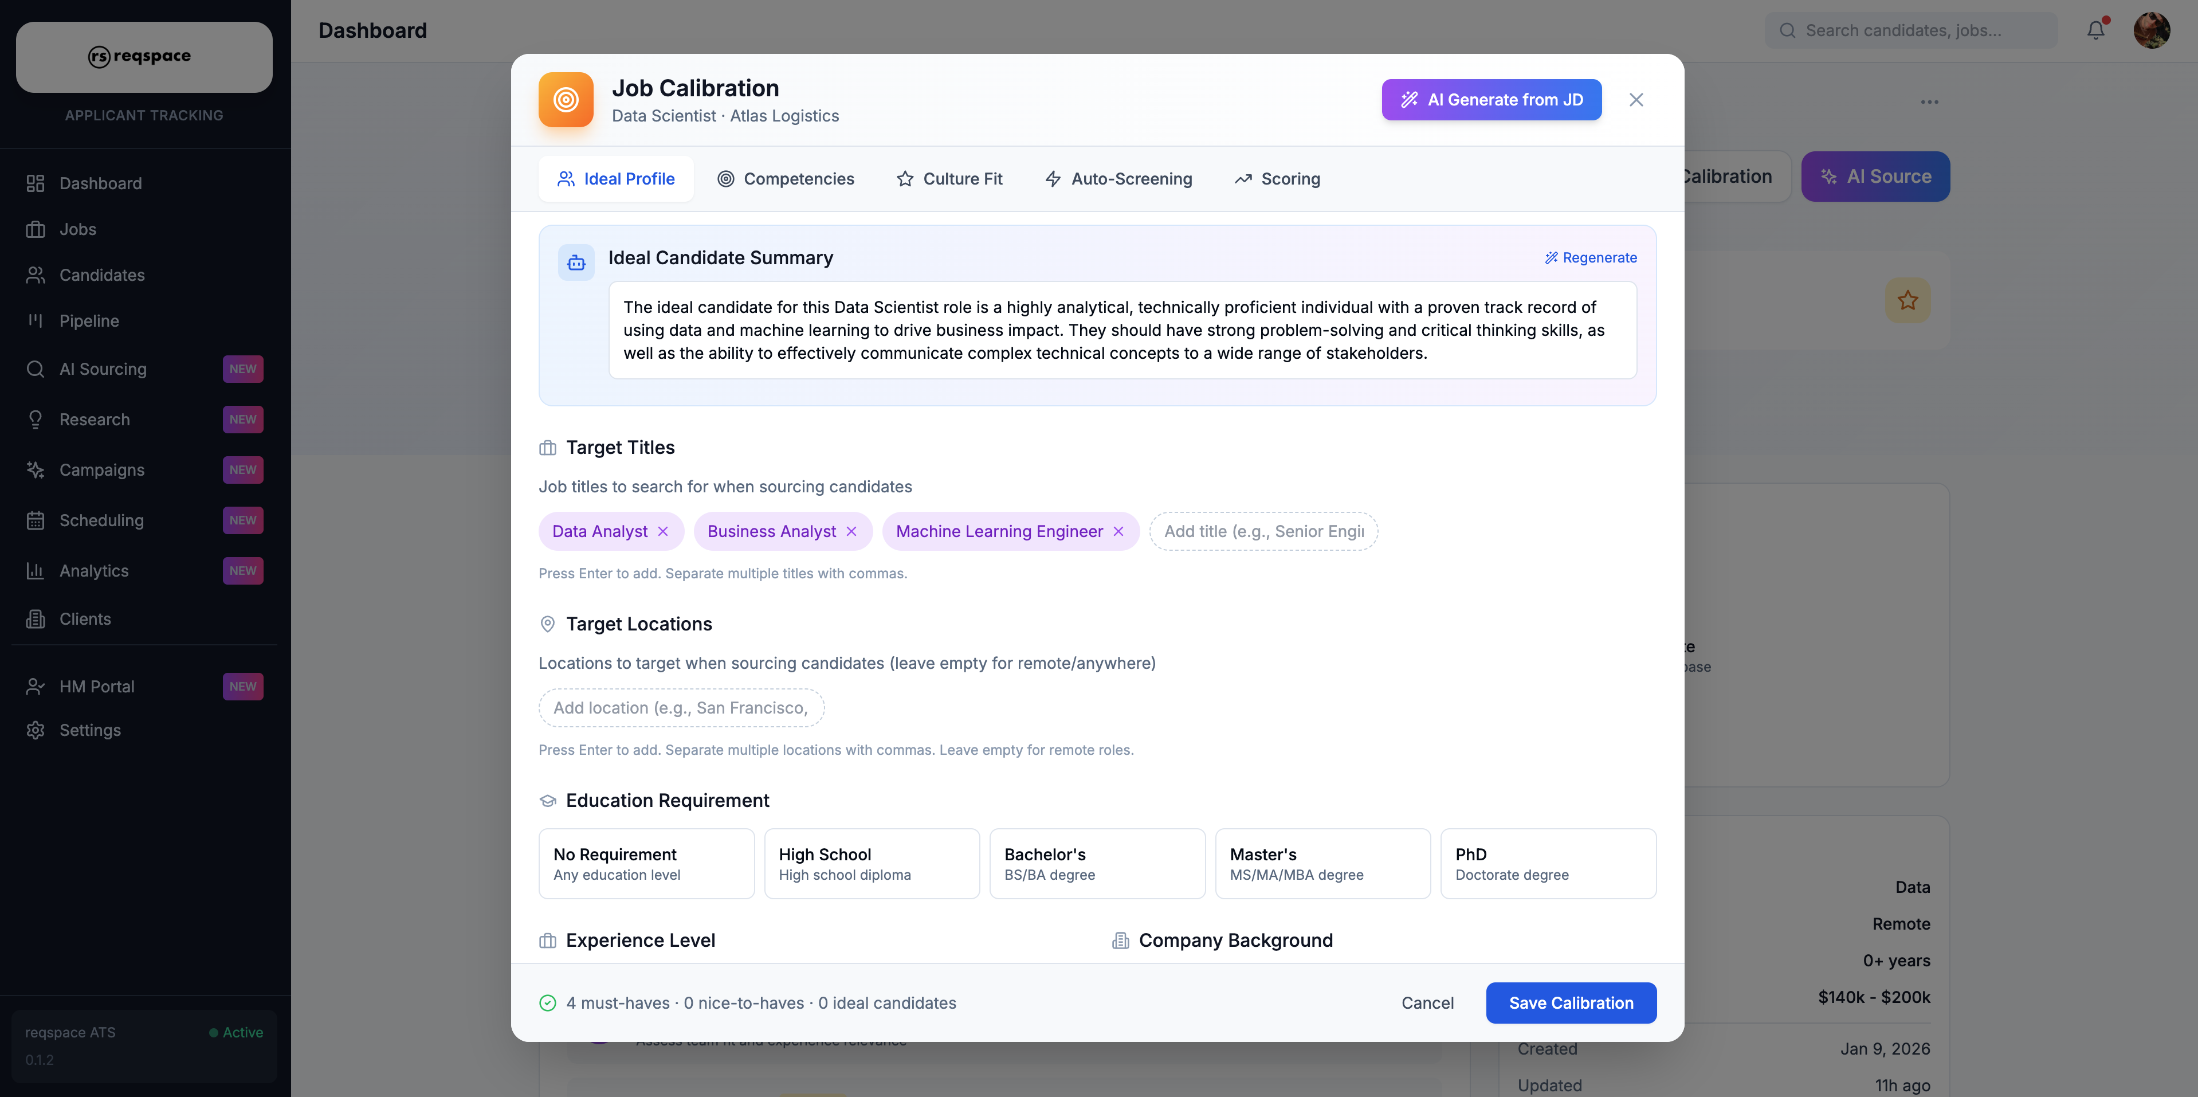Open the three-dot more options menu
2198x1097 pixels.
click(1929, 103)
